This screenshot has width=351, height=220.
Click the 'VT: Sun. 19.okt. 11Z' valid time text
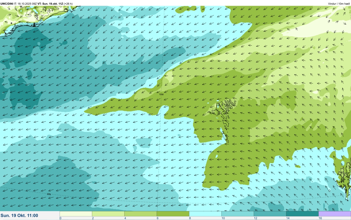tap(50, 4)
